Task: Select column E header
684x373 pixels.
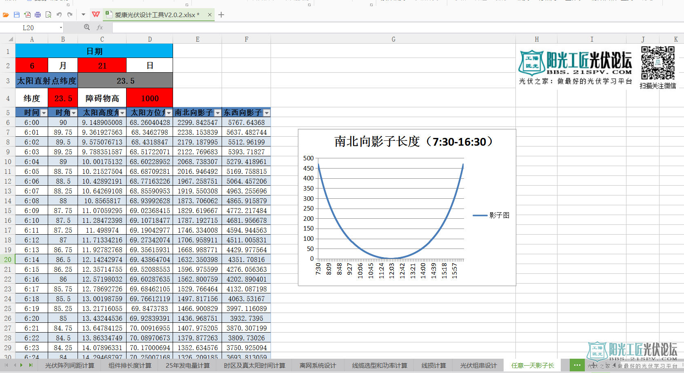Action: click(198, 40)
